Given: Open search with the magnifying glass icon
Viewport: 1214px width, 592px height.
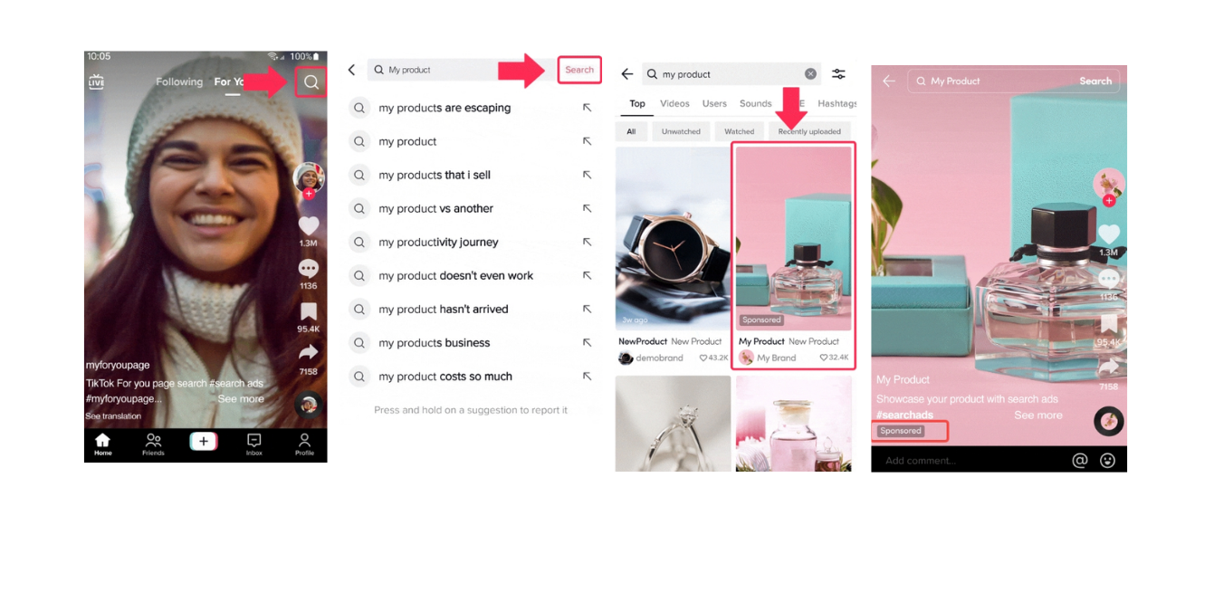Looking at the screenshot, I should tap(311, 81).
